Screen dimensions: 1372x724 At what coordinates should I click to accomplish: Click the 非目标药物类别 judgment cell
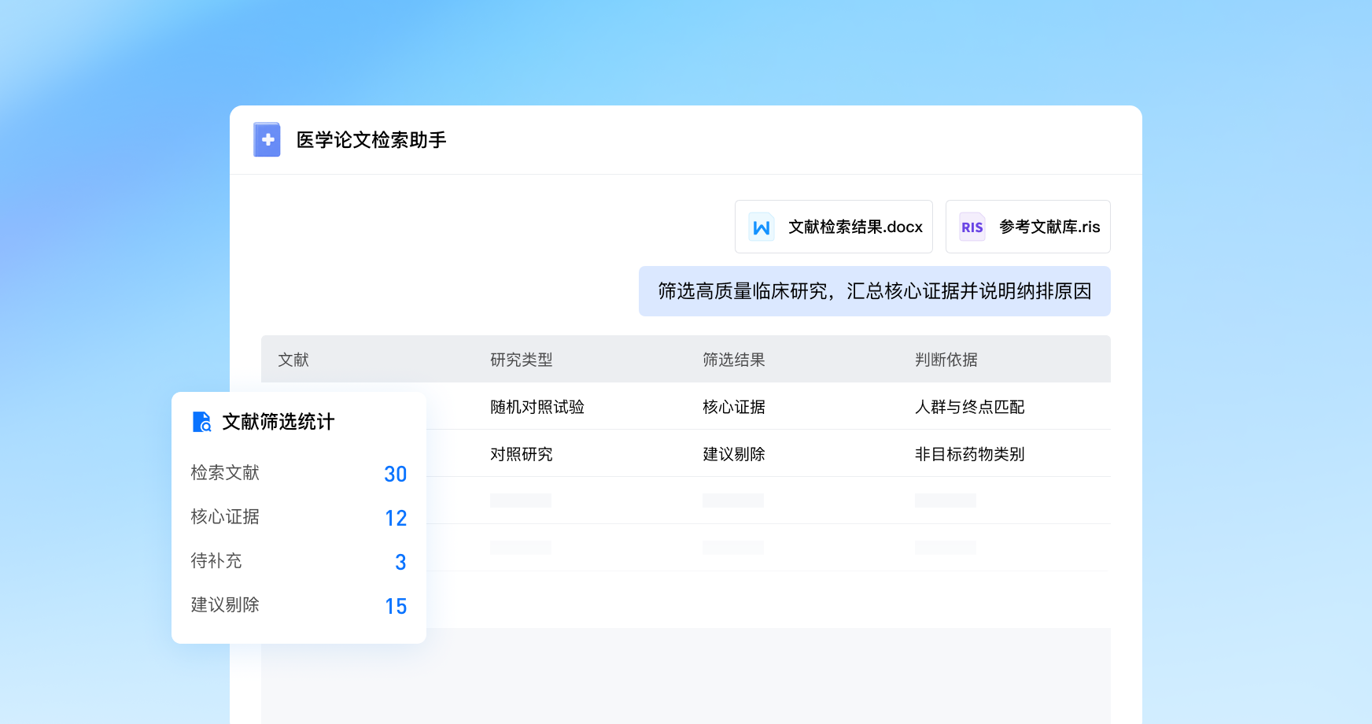coord(970,454)
